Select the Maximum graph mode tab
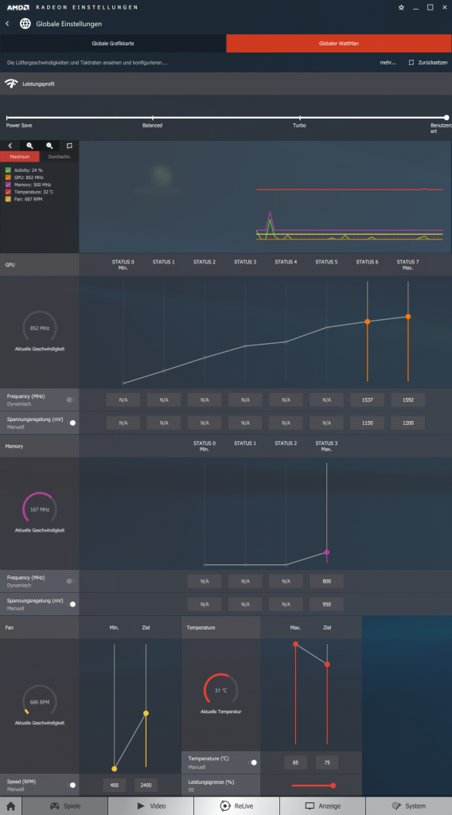Screen dimensions: 452x815 coord(20,157)
